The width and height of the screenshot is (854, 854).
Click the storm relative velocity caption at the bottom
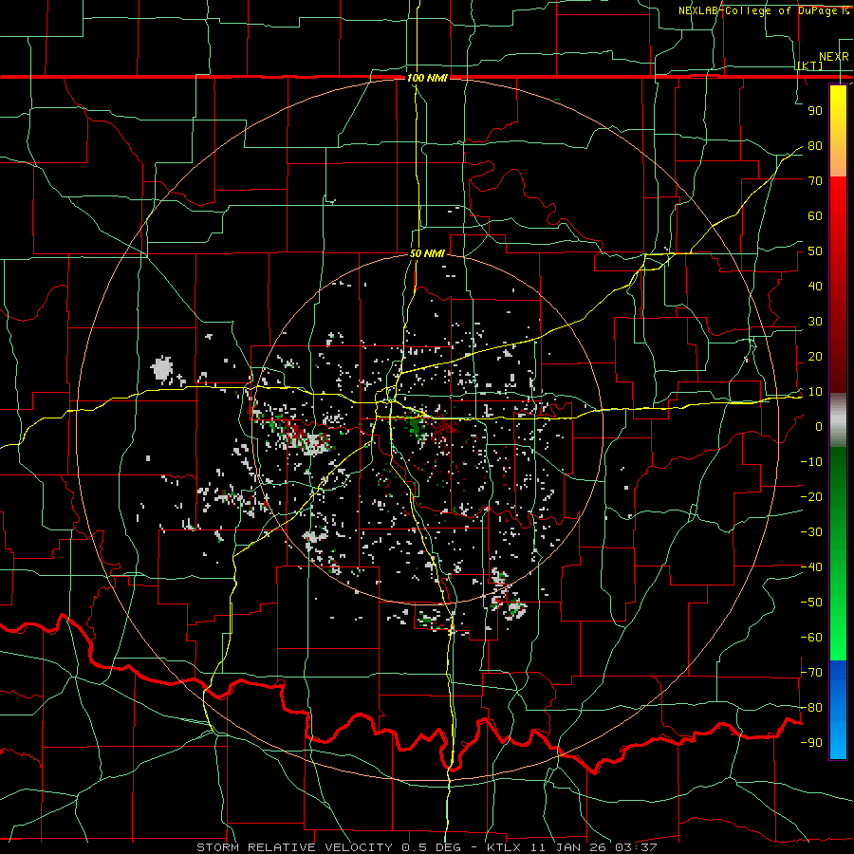pyautogui.click(x=427, y=847)
